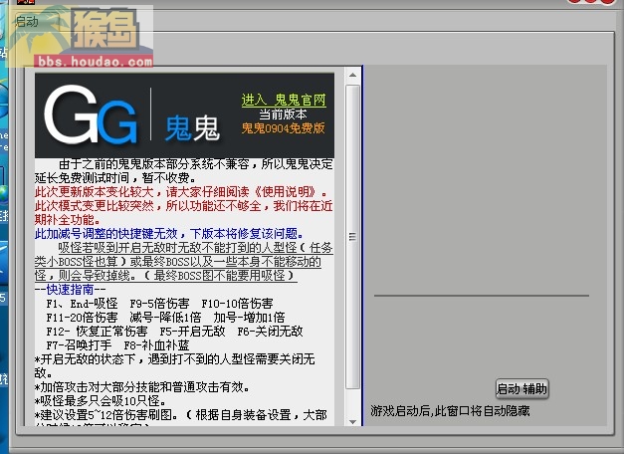Click the F9-5倍伤害 shortcut text
Viewport: 624px width, 454px height.
coord(159,303)
